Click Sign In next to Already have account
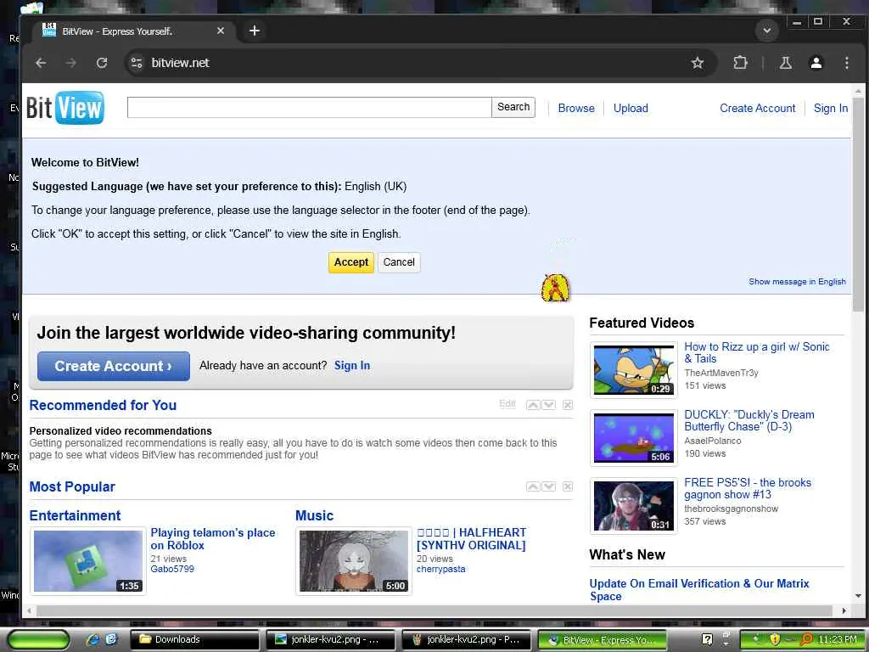869x652 pixels. coord(352,365)
